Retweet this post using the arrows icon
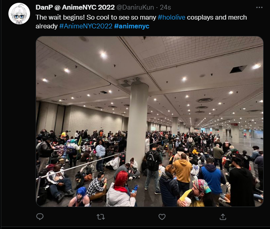Screen dimensions: 270x229 pyautogui.click(x=101, y=217)
